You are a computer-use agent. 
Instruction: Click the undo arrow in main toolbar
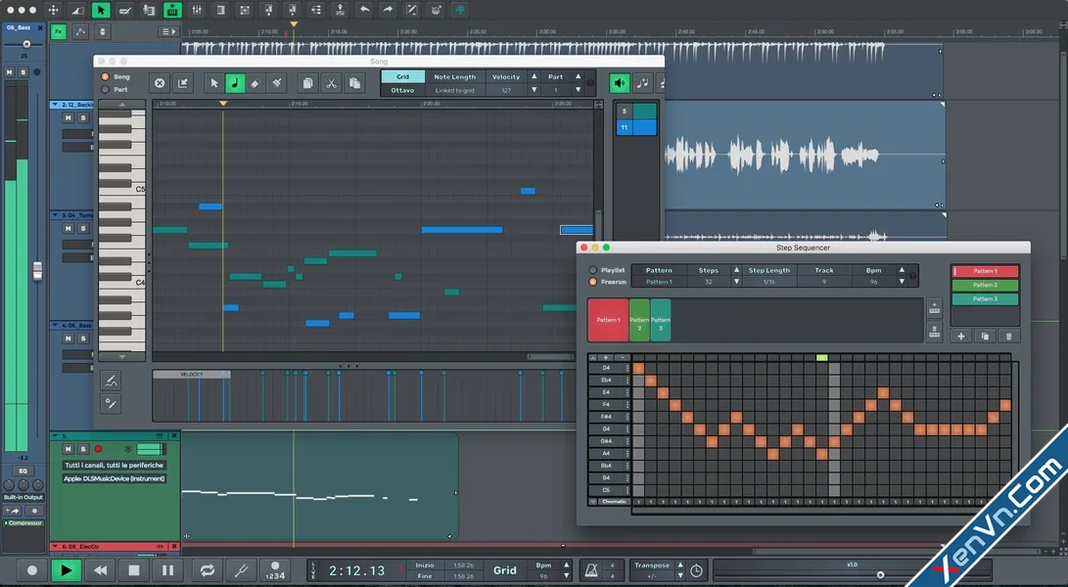click(x=364, y=10)
